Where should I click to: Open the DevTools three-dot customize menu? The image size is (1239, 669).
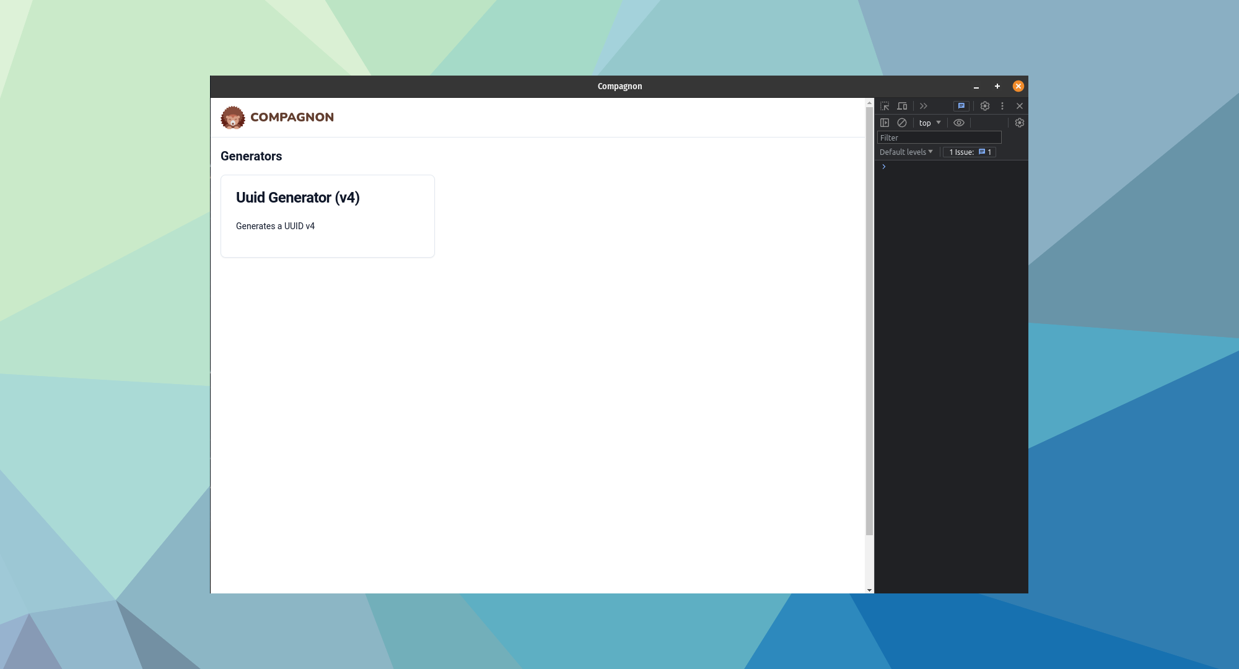coord(1002,106)
